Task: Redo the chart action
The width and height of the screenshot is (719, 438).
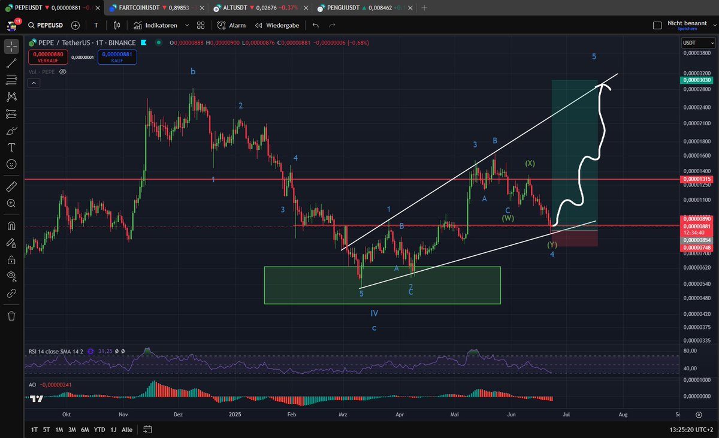Action: pyautogui.click(x=332, y=26)
